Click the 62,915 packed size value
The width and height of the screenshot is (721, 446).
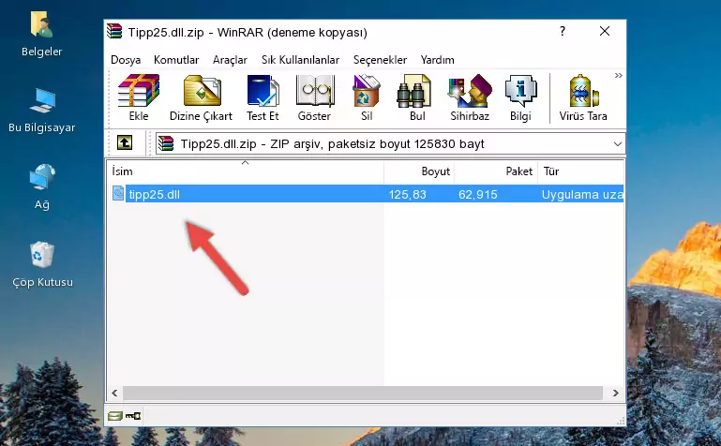[x=478, y=194]
